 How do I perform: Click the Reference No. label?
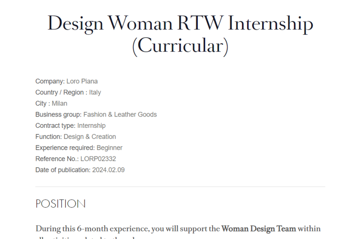coord(57,159)
